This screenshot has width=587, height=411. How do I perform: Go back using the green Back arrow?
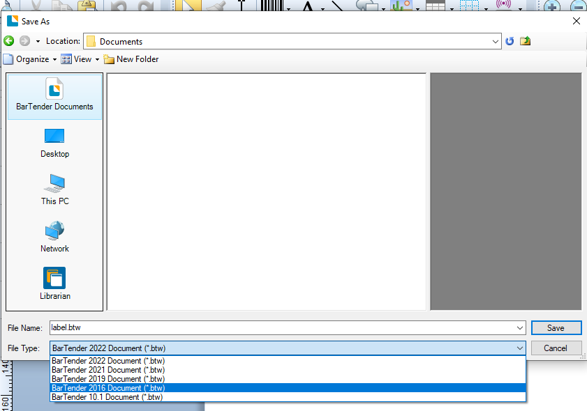[x=9, y=40]
